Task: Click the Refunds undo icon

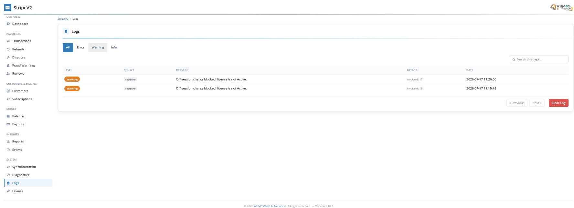Action: (x=8, y=49)
